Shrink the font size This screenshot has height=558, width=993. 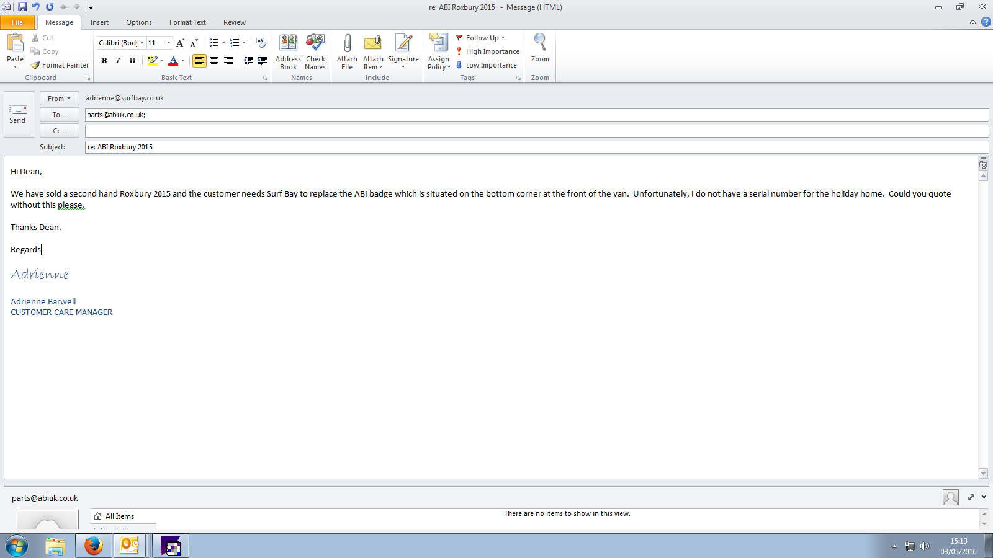194,43
